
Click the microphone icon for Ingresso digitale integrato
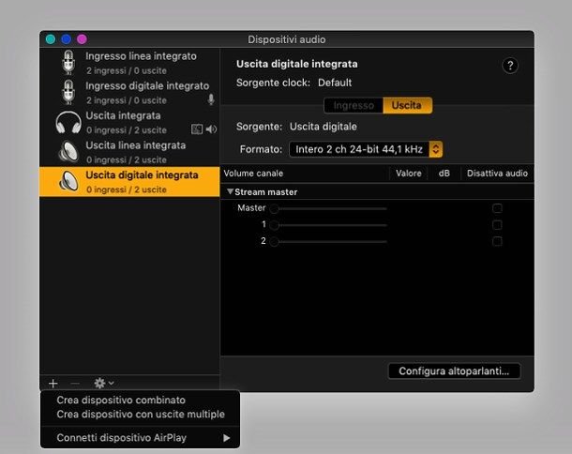coord(68,92)
